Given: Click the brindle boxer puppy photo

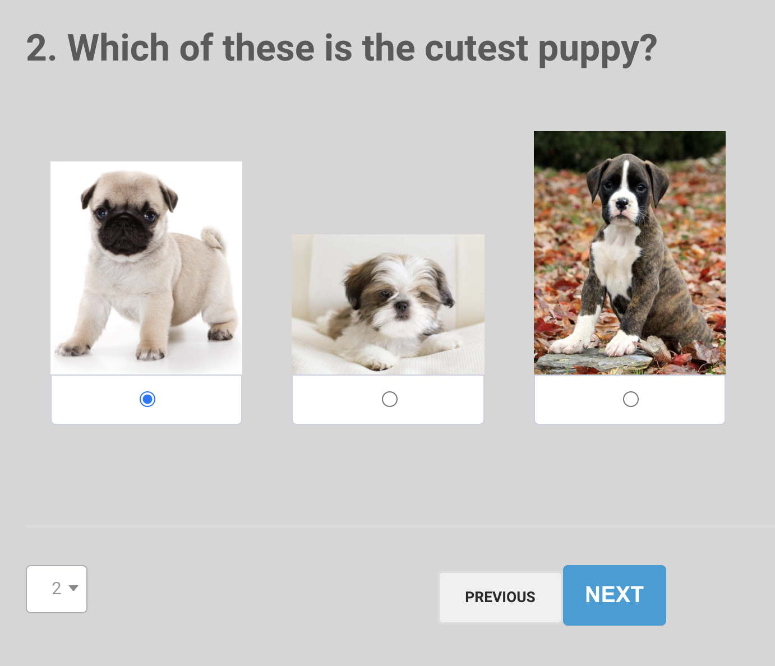Looking at the screenshot, I should click(x=630, y=252).
